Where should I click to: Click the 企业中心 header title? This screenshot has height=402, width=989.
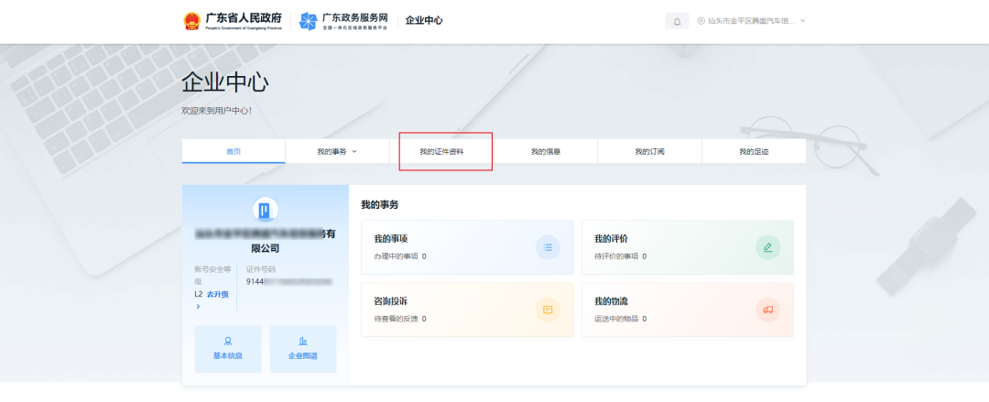point(424,20)
